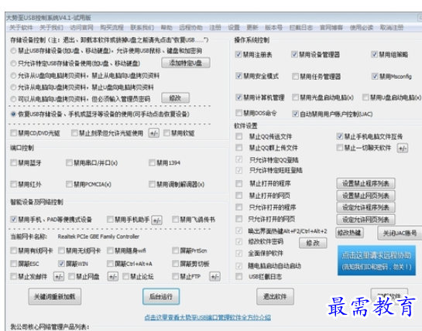The image size is (422, 331).
Task: Open 设定允许程序列表 button
Action: pyautogui.click(x=365, y=207)
